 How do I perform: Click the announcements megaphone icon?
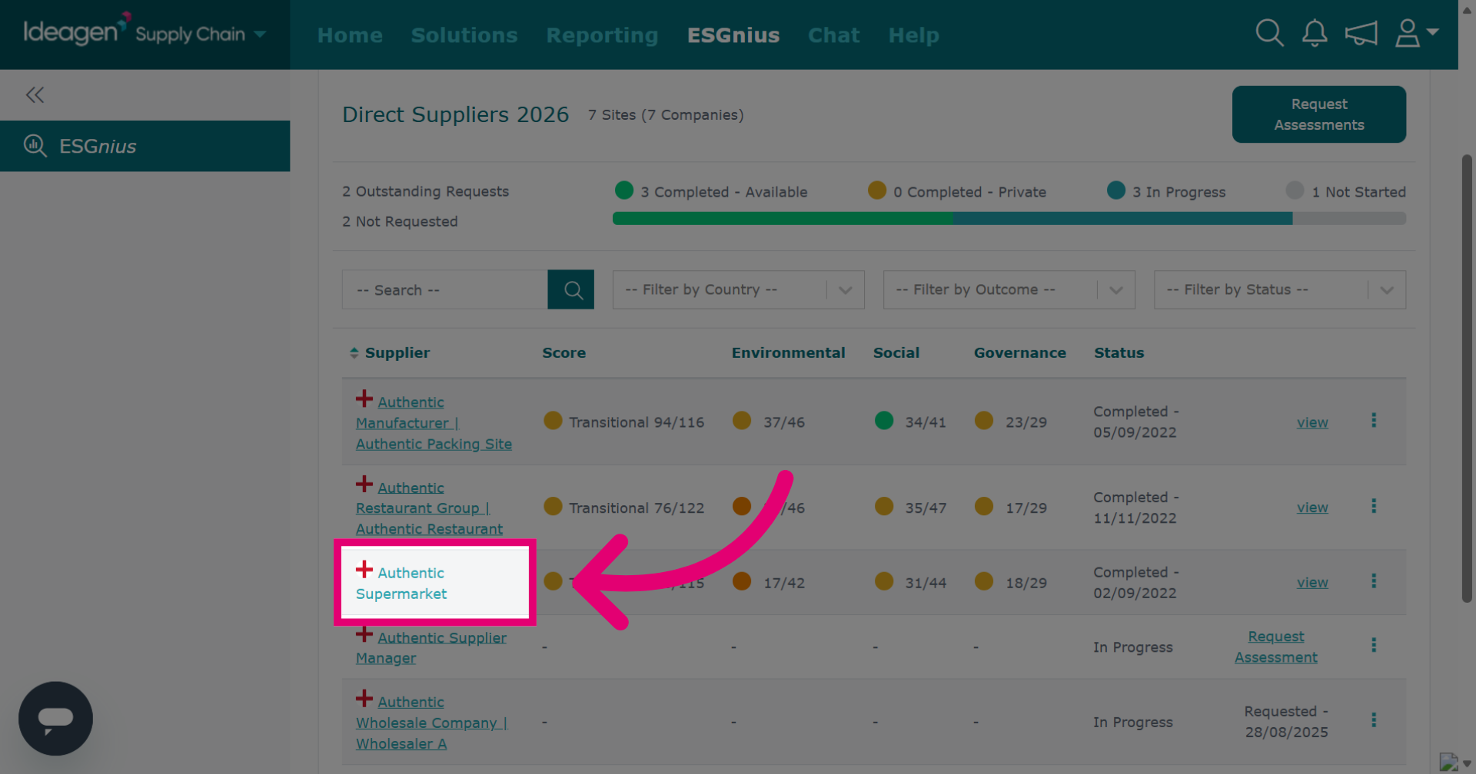[x=1361, y=33]
